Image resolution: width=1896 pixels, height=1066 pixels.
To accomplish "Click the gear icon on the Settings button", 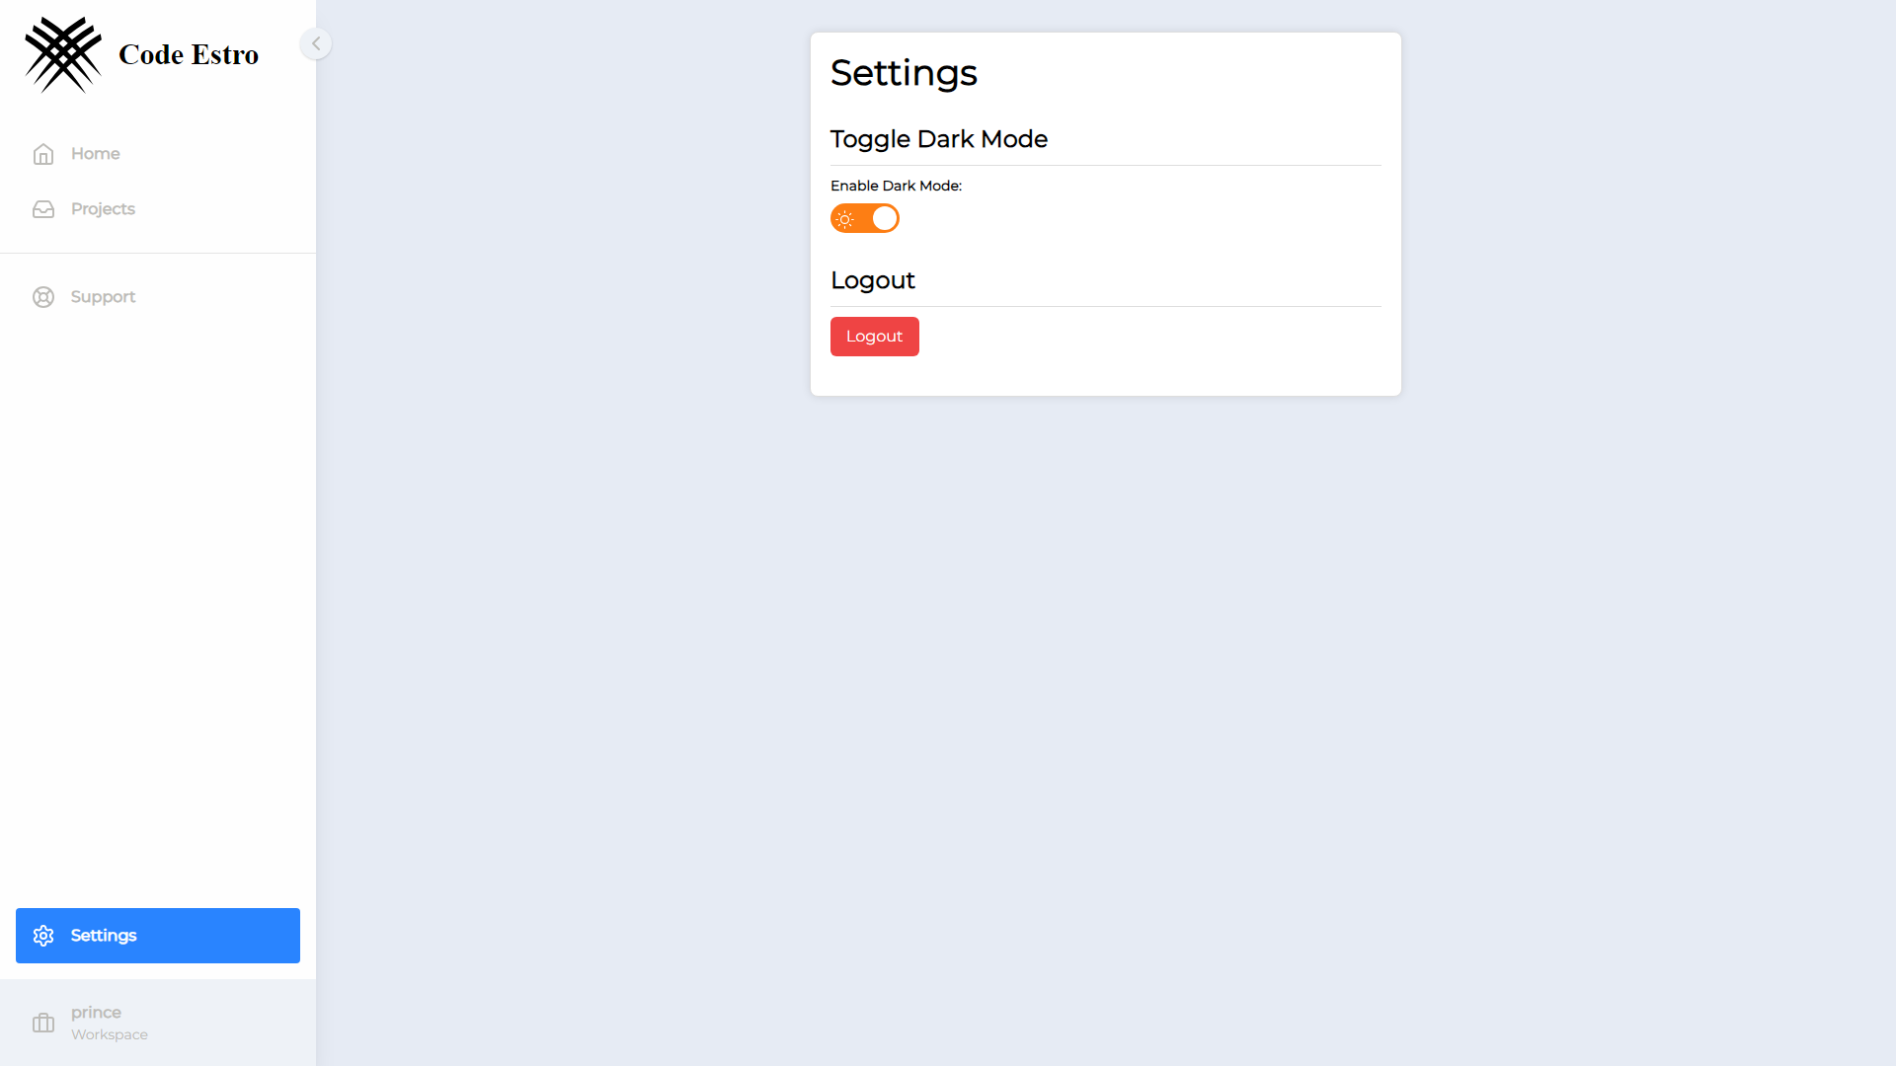I will point(43,935).
